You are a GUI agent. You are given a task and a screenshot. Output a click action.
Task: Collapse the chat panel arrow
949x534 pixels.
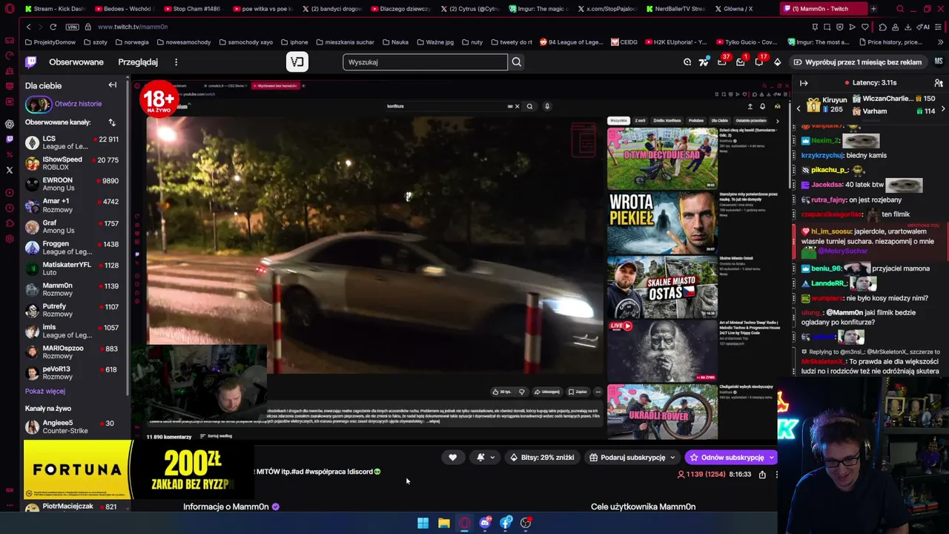804,83
